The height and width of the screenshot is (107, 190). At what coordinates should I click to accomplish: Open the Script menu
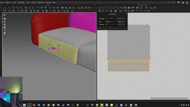(x=28, y=2)
